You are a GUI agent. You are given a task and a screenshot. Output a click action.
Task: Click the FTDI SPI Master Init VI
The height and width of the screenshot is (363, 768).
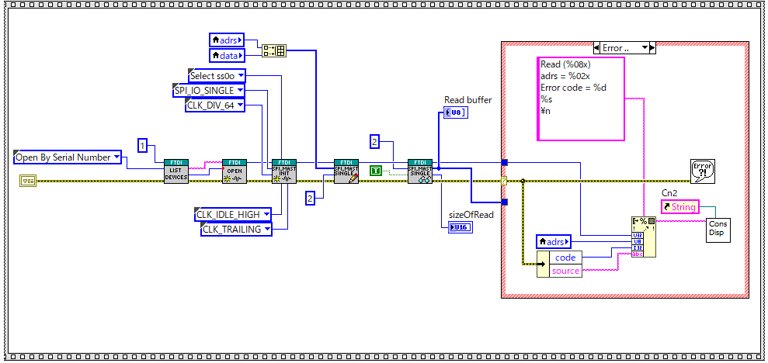283,171
